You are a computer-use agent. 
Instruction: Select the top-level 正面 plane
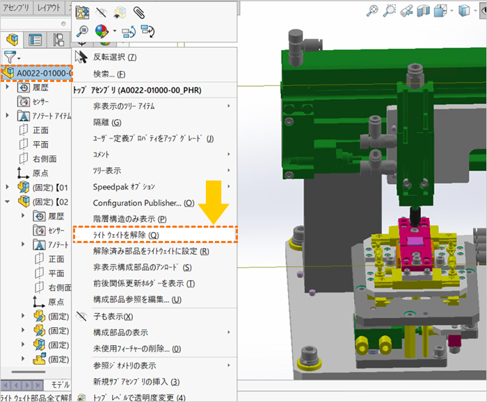tap(40, 130)
